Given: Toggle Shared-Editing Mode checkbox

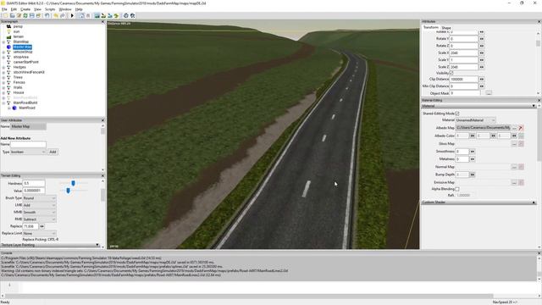Looking at the screenshot, I should 457,114.
